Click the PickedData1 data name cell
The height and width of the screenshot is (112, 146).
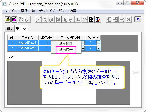click(27, 43)
